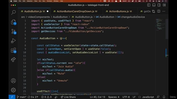Click setAudioDeviceList on line 10
Screen dimensions: 177x99
85,53
